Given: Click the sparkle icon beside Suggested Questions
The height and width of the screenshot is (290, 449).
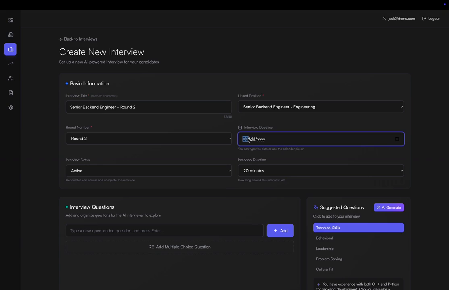Looking at the screenshot, I should coord(316,207).
